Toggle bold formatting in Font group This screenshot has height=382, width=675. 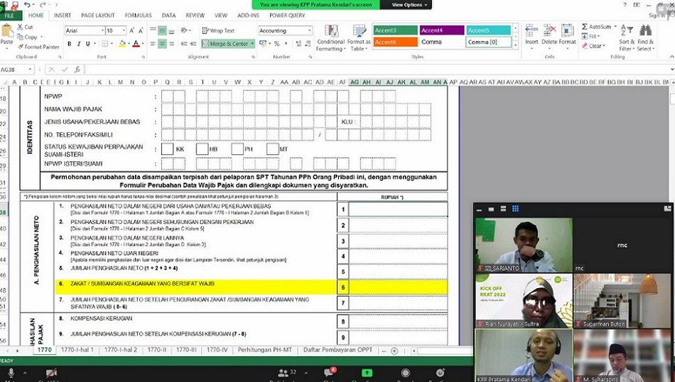[x=69, y=44]
